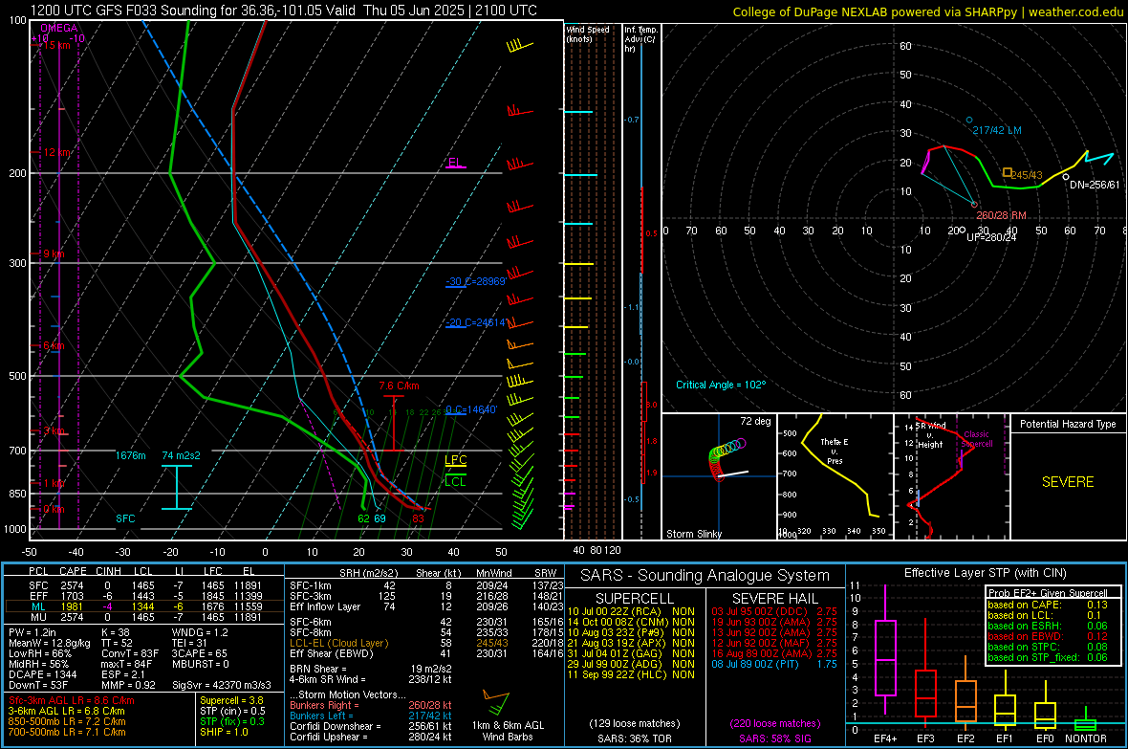Click the BRN Shear = 19 m2/s2 line
The image size is (1128, 749).
click(371, 669)
